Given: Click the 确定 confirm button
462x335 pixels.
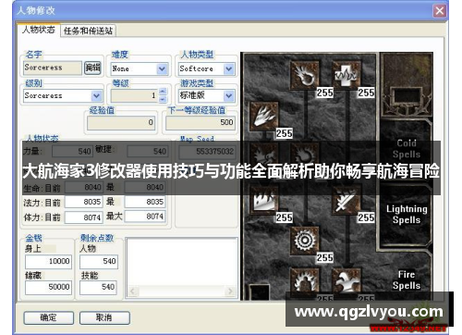Looking at the screenshot, I should [49, 317].
